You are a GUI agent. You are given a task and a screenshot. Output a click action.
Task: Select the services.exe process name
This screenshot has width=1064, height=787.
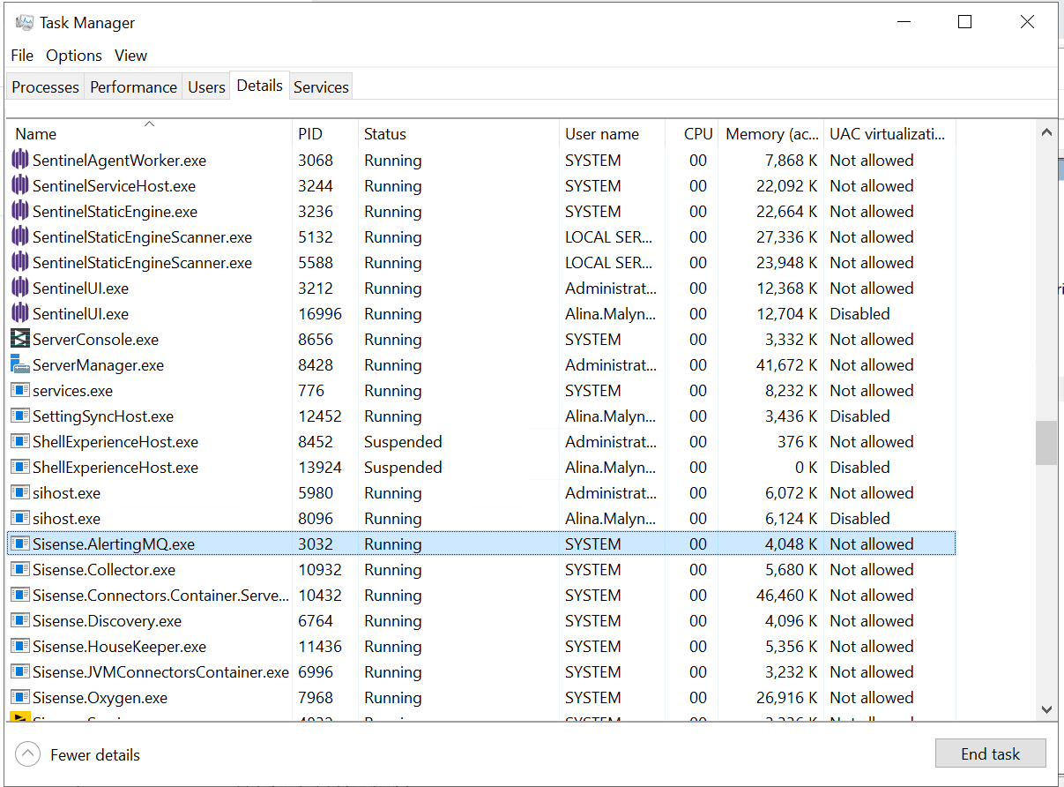tap(72, 391)
